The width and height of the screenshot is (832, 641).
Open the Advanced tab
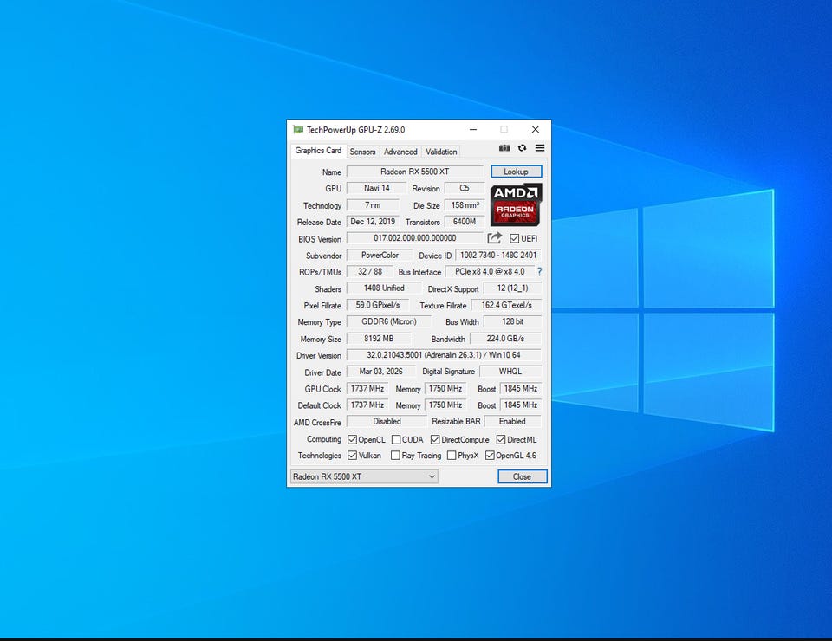[400, 152]
